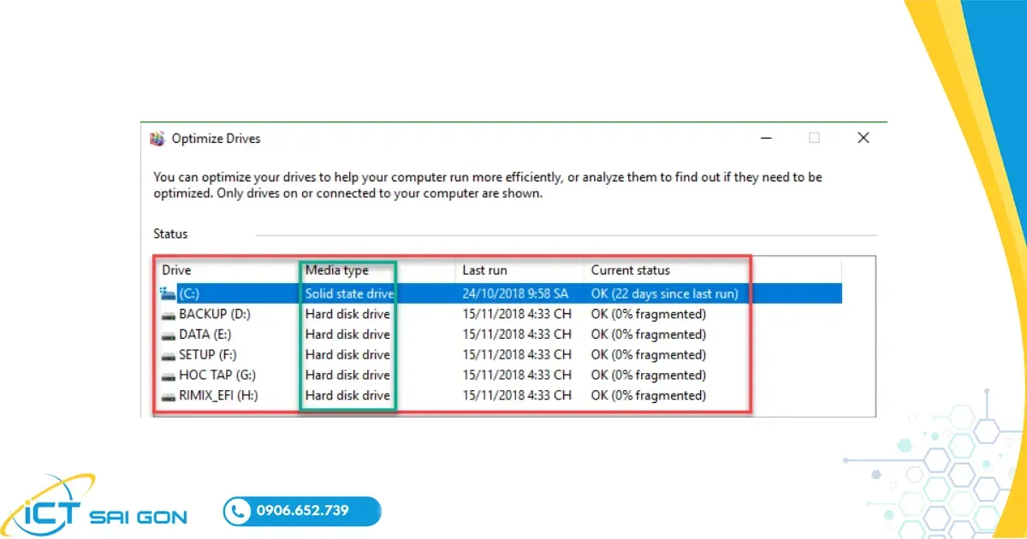Click the Optimize Drives title bar icon
This screenshot has height=539, width=1027.
tap(157, 139)
